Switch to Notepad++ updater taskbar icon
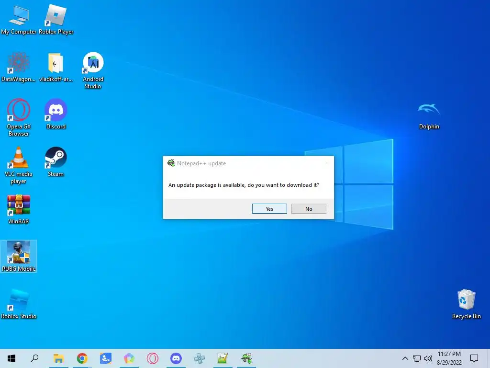 click(246, 358)
